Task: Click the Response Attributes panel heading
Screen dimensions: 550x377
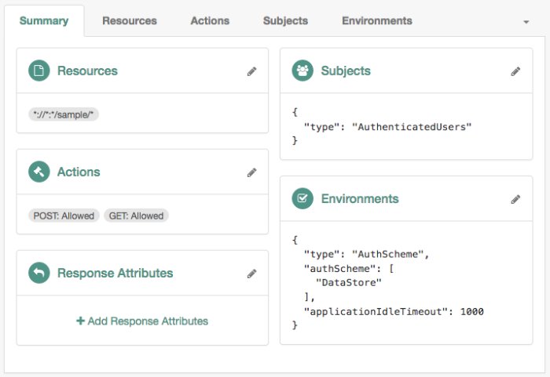Action: 115,273
